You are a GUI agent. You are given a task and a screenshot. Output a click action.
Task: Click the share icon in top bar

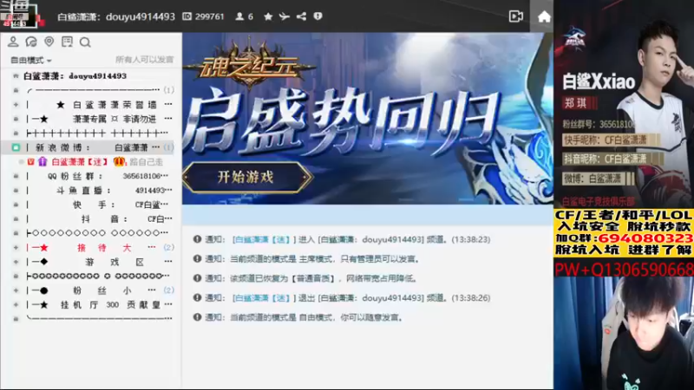(x=301, y=16)
